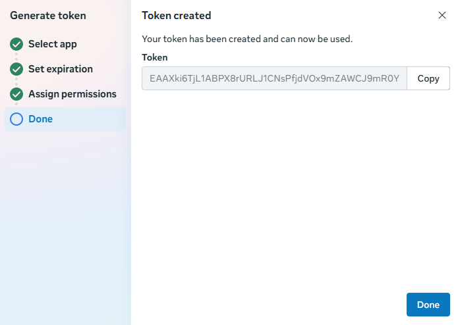Click the connector dots below Select app
The image size is (460, 325).
coord(16,57)
